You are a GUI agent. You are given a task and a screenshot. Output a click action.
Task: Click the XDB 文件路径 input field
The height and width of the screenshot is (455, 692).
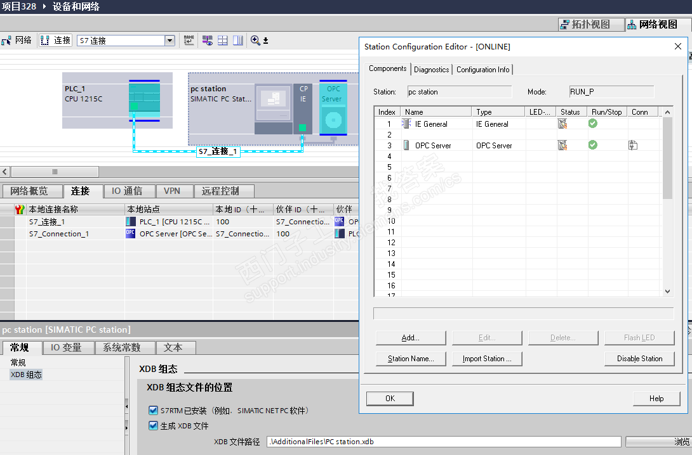[x=444, y=441]
